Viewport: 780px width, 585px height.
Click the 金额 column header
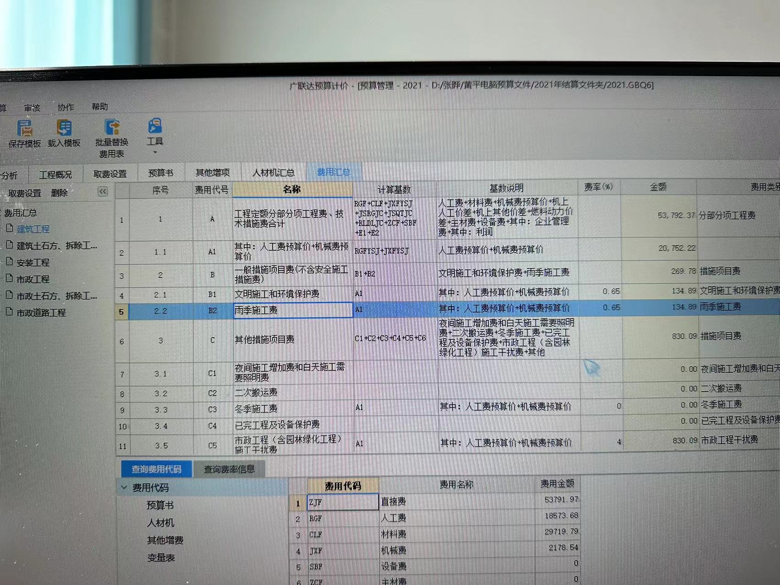[x=658, y=187]
